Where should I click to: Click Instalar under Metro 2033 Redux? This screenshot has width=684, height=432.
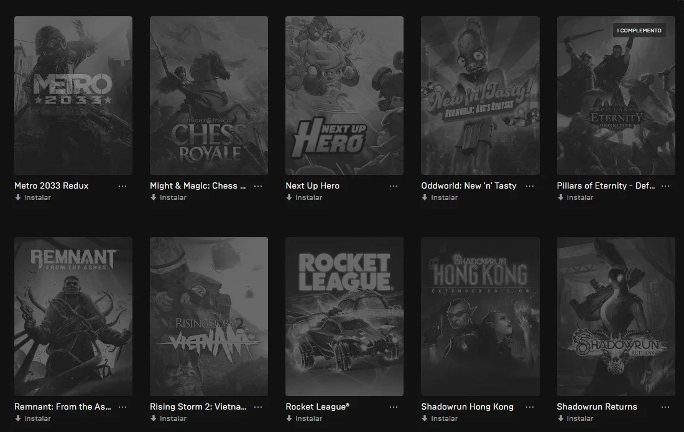(x=33, y=197)
